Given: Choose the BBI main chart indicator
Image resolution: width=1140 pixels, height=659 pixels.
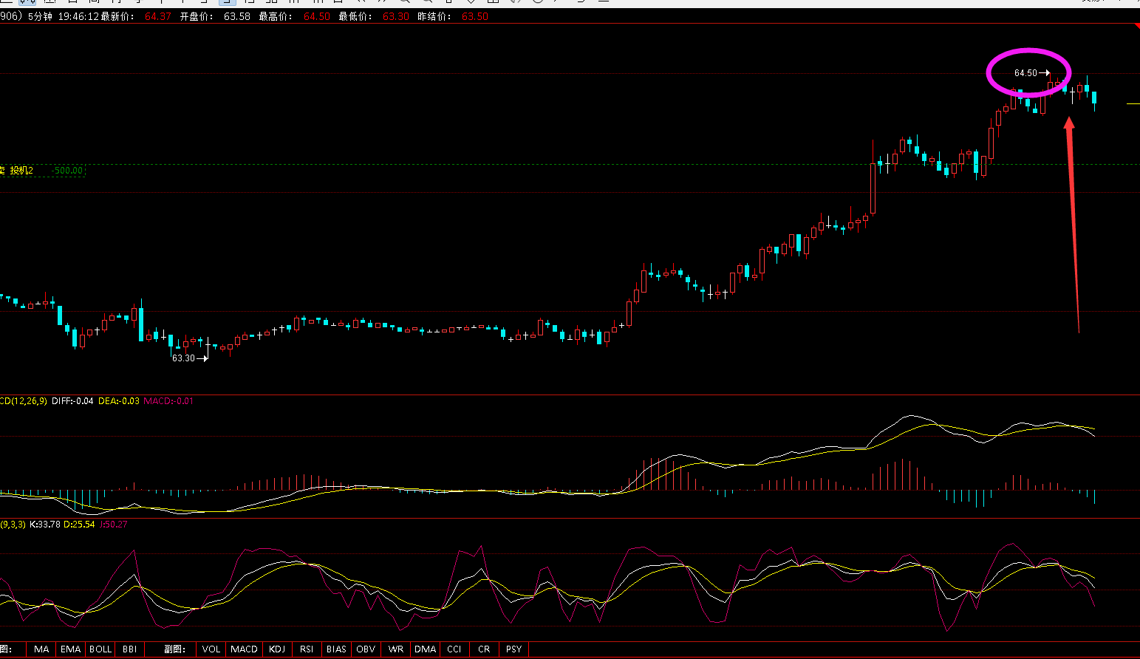Looking at the screenshot, I should [x=130, y=649].
